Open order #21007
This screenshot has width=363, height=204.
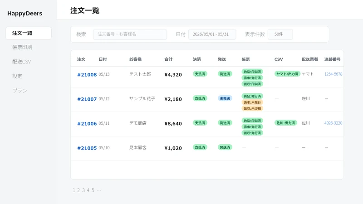(x=87, y=99)
